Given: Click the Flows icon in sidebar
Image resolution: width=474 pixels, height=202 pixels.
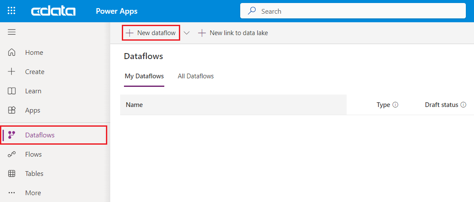Looking at the screenshot, I should pyautogui.click(x=12, y=154).
